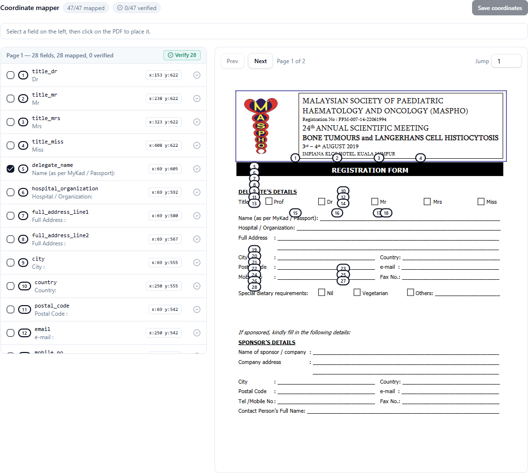The height and width of the screenshot is (473, 528).
Task: Click the 0/47 verified badge
Action: 137,8
